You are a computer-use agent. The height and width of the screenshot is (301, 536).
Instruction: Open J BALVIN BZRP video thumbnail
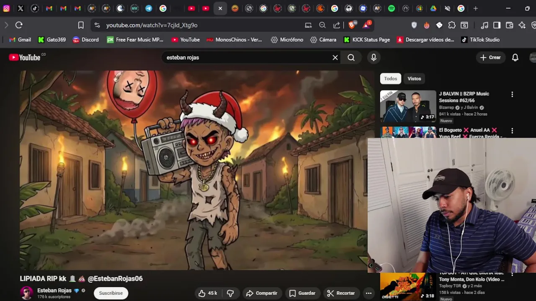tap(408, 106)
